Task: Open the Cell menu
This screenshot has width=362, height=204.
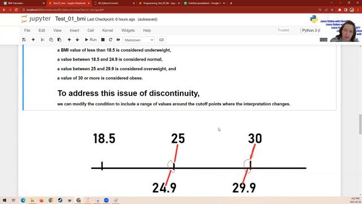Action: (x=90, y=30)
